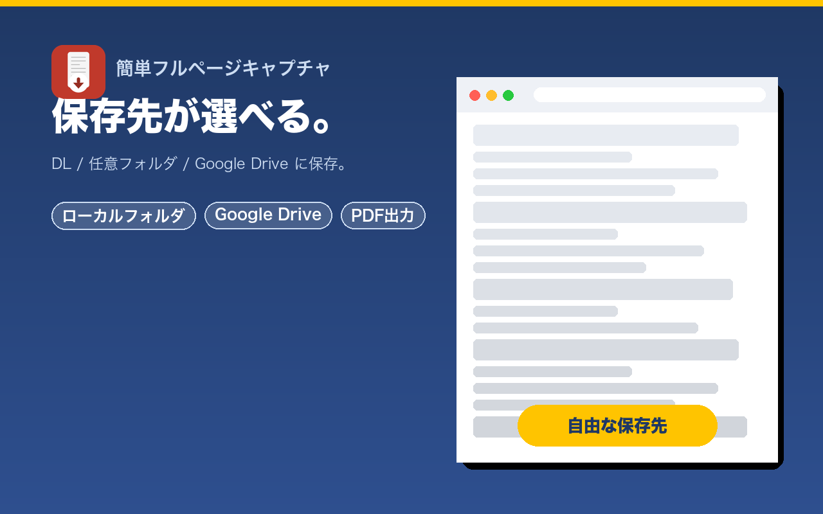Screen dimensions: 823x514
Task: Click the 簡単フルページキャプチャ title text
Action: [x=223, y=68]
